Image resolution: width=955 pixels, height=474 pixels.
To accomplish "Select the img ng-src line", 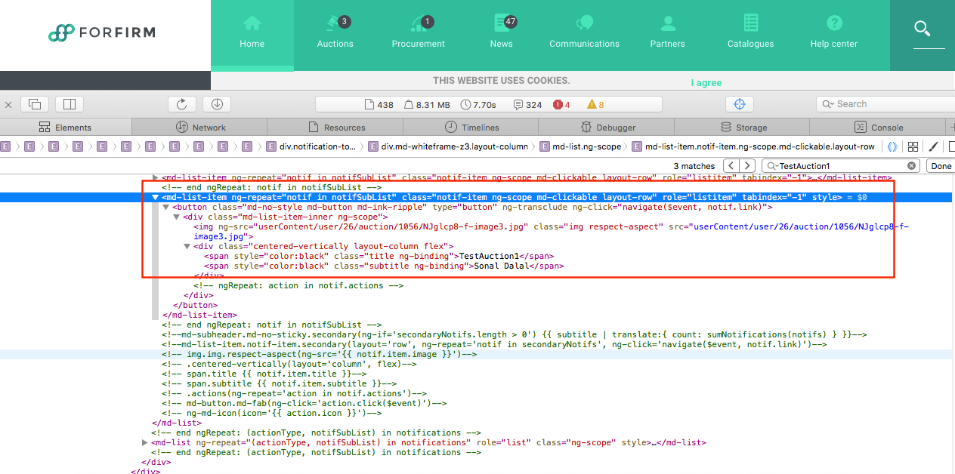I will pyautogui.click(x=551, y=231).
